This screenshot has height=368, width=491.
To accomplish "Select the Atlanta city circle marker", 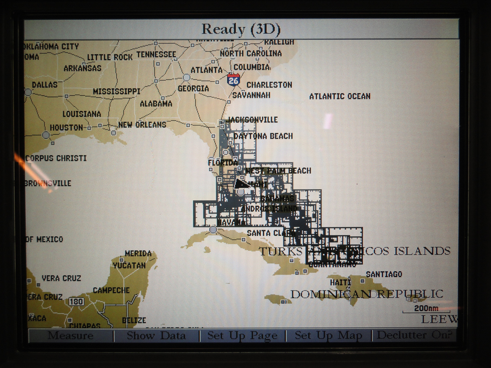I will point(187,77).
